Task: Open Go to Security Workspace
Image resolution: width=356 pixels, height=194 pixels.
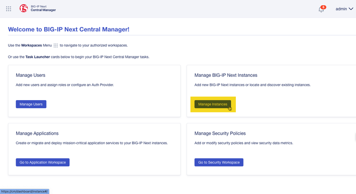Action: pyautogui.click(x=219, y=162)
